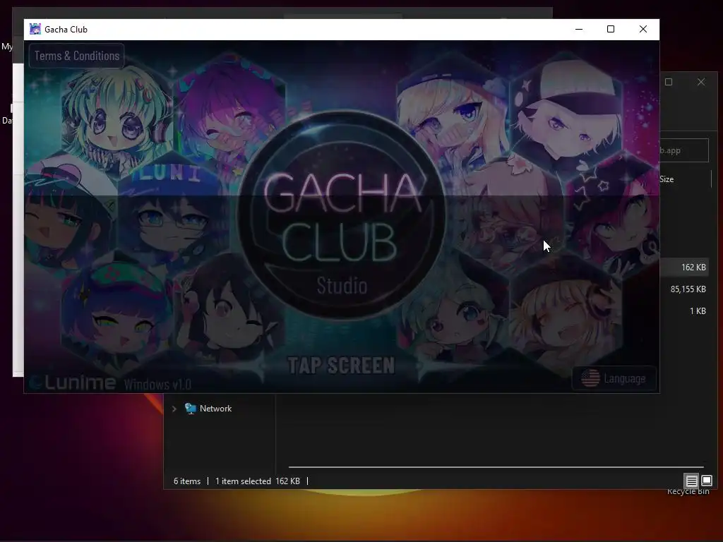Maximize the File Explorer window
This screenshot has width=723, height=542.
(669, 82)
